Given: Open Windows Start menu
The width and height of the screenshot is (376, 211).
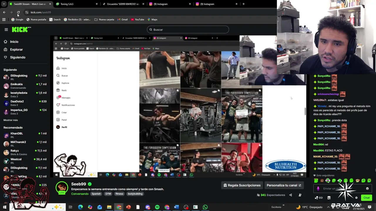Looking at the screenshot, I should click(4, 207).
